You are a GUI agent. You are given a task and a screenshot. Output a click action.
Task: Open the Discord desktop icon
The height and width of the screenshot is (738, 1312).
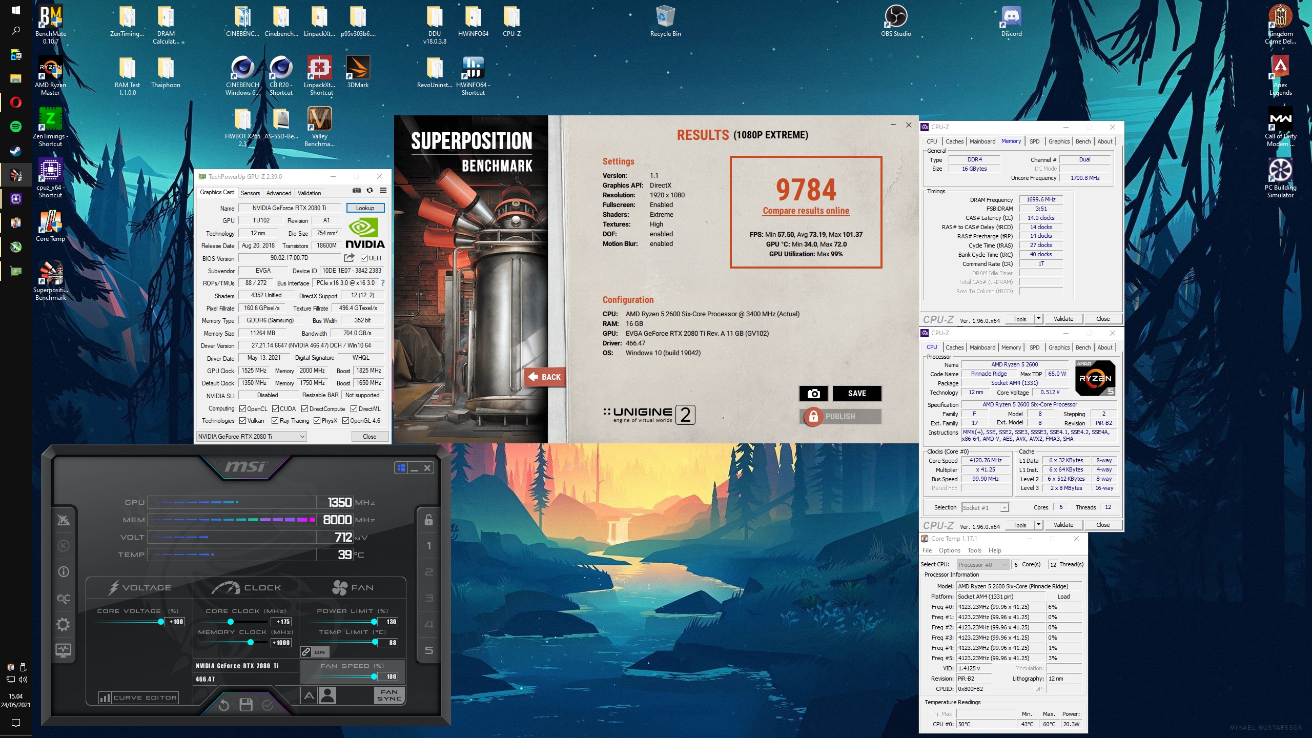tap(1011, 20)
